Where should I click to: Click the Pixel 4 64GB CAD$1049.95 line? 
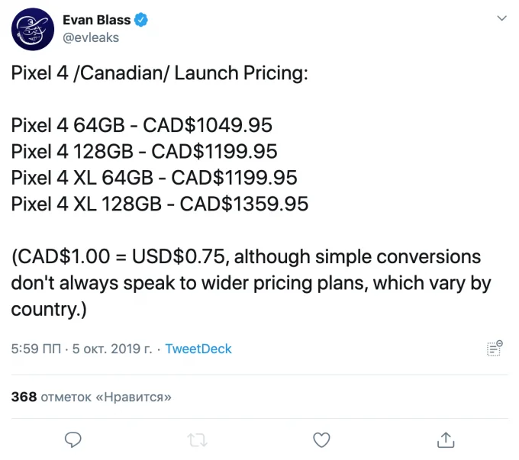pyautogui.click(x=142, y=125)
